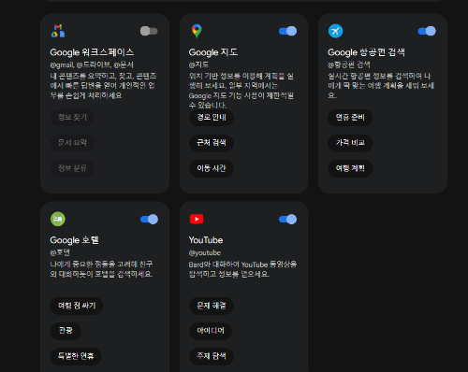Turn off the Google 항공편 검색 toggle
The image size is (468, 372).
point(427,31)
